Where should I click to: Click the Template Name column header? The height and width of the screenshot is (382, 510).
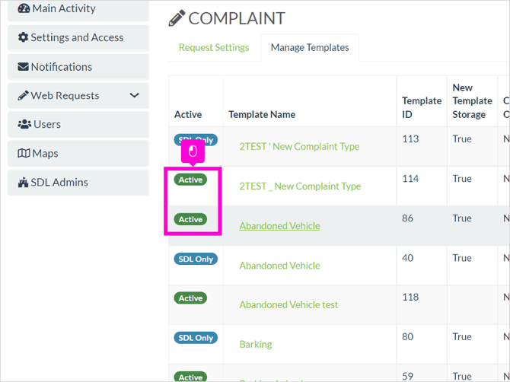point(262,114)
